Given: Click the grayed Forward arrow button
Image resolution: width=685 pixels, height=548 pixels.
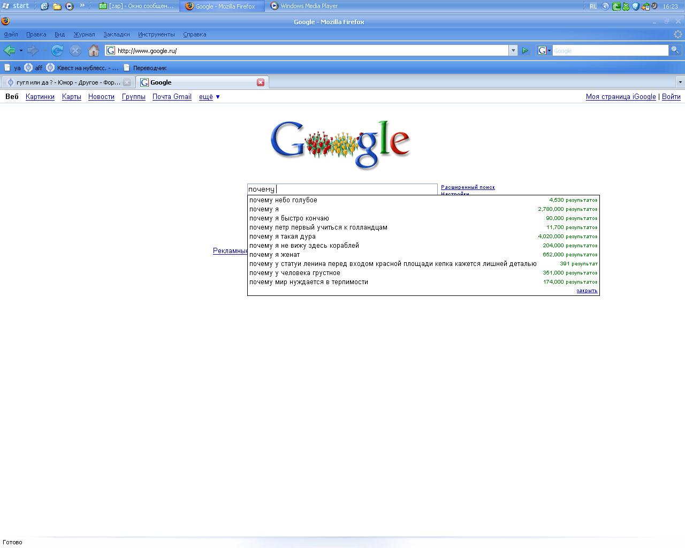Looking at the screenshot, I should (33, 50).
